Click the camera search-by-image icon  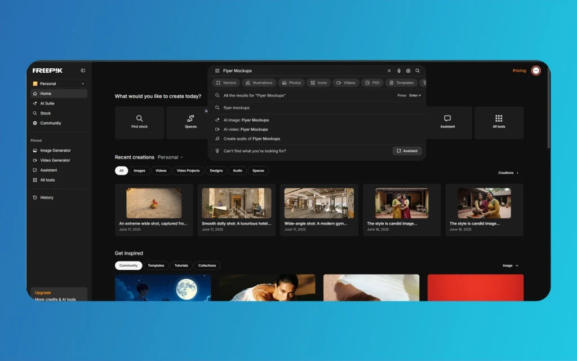408,71
